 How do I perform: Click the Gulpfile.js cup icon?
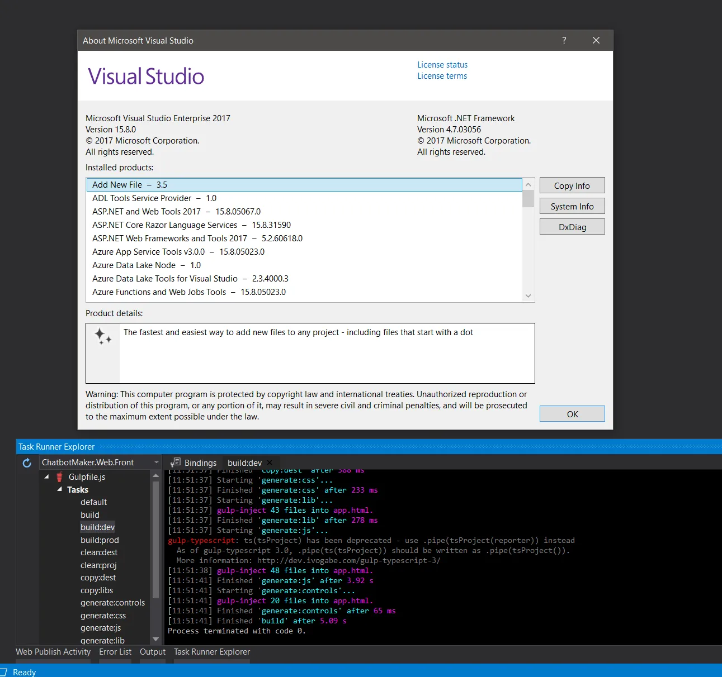coord(59,477)
